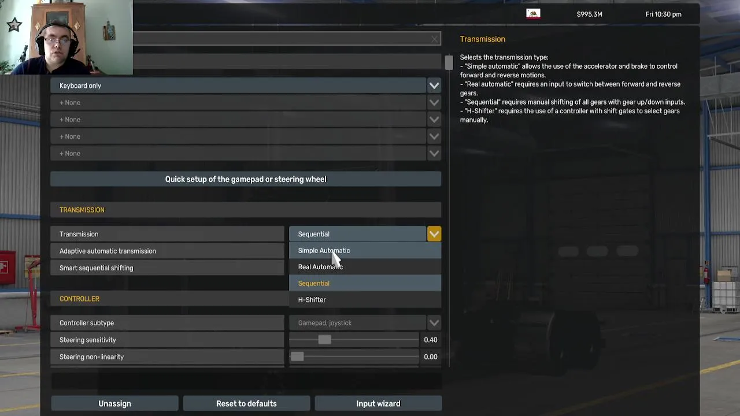Click Quick setup of the gamepad or steering wheel
Viewport: 740px width, 416px height.
point(246,179)
